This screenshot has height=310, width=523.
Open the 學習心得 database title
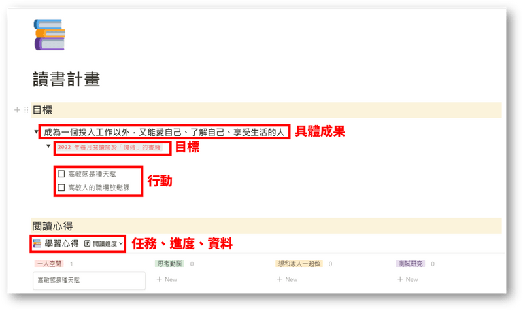61,243
